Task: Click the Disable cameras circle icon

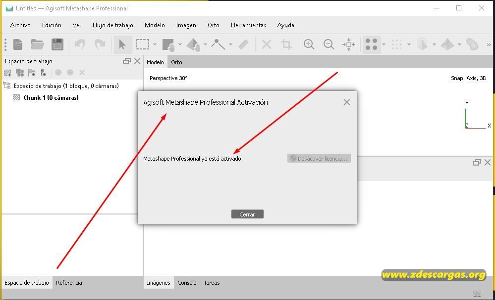Action: 70,73
